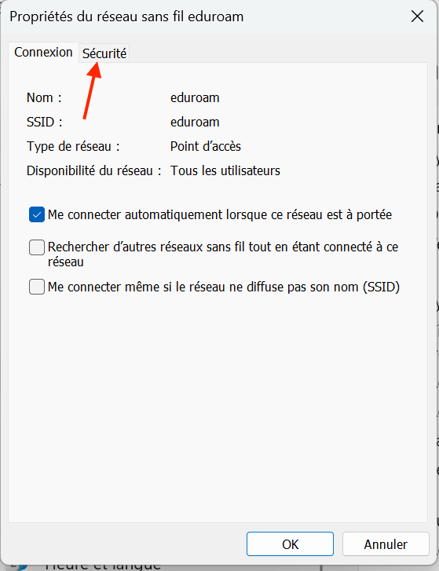Click the 'SSID :' field label
This screenshot has height=571, width=439.
[45, 122]
